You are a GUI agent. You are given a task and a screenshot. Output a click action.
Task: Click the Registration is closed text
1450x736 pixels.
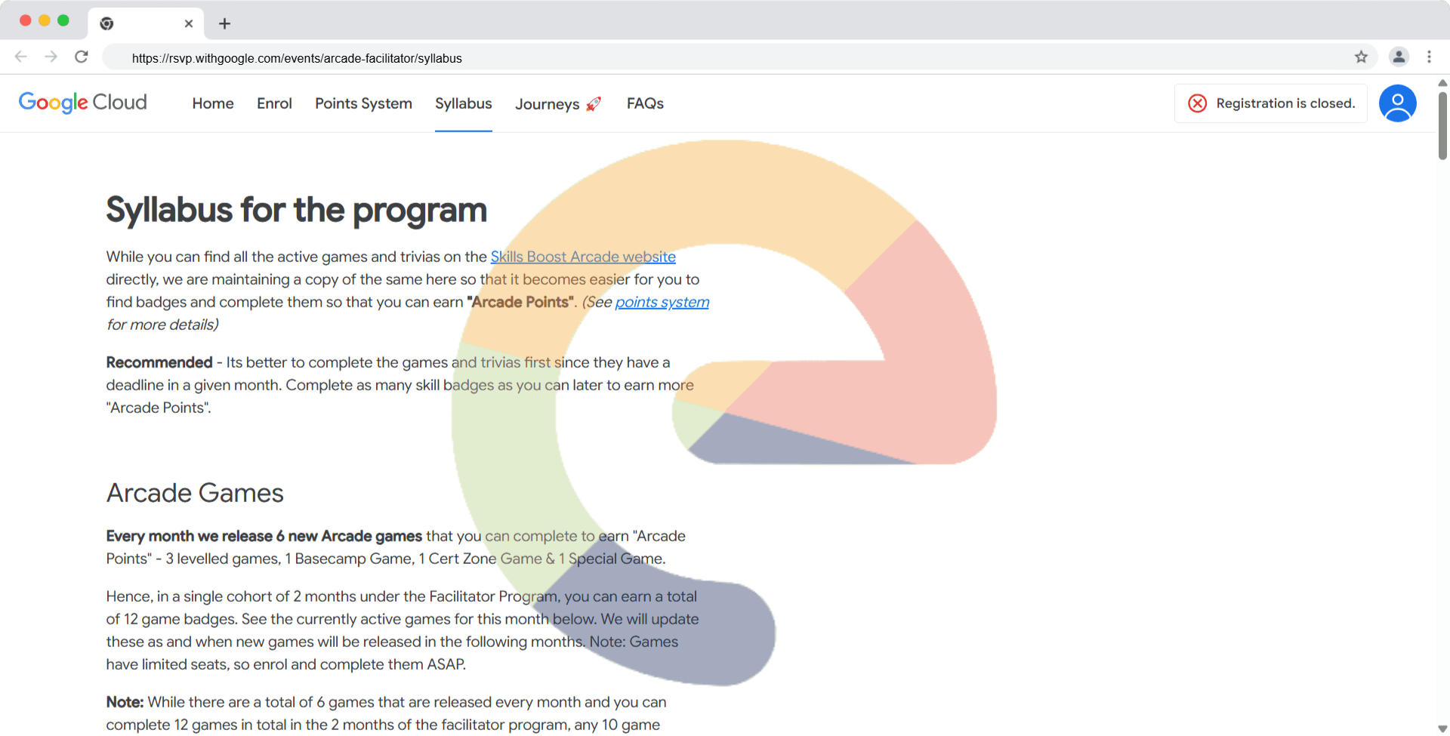(x=1285, y=103)
